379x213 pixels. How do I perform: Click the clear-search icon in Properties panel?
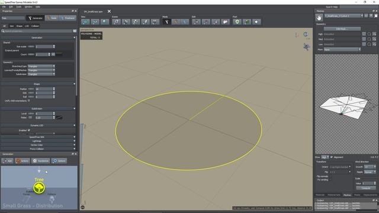[x=75, y=31]
